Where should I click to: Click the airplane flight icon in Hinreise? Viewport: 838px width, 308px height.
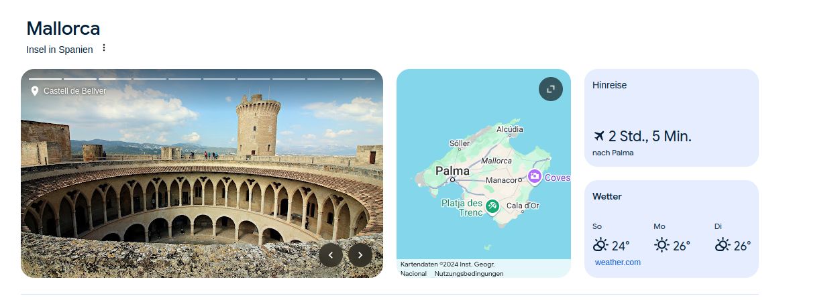click(599, 137)
